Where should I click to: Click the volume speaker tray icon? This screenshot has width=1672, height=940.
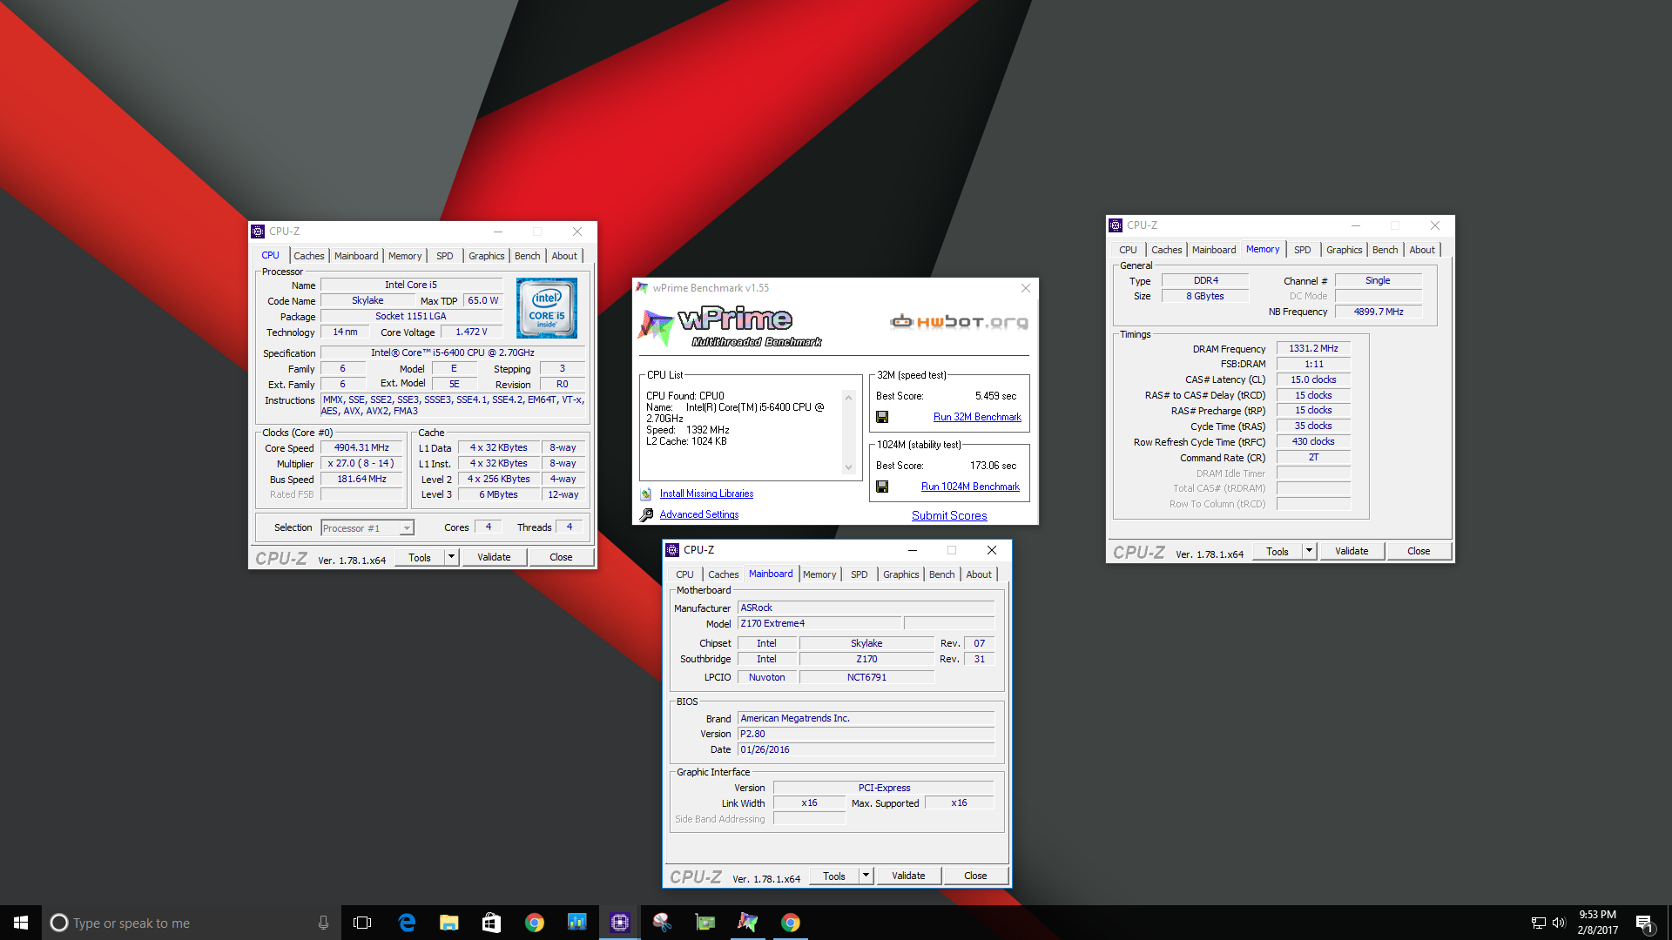(x=1559, y=923)
